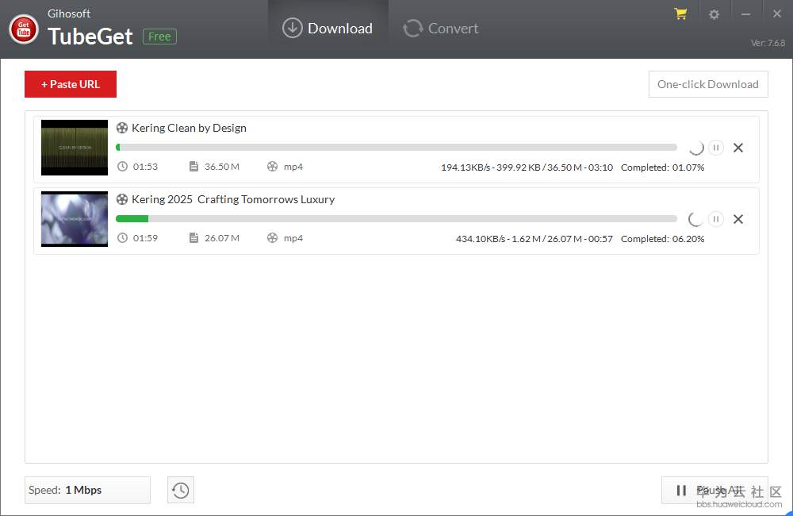
Task: Click the duration clock icon showing 01:59
Action: coord(123,237)
